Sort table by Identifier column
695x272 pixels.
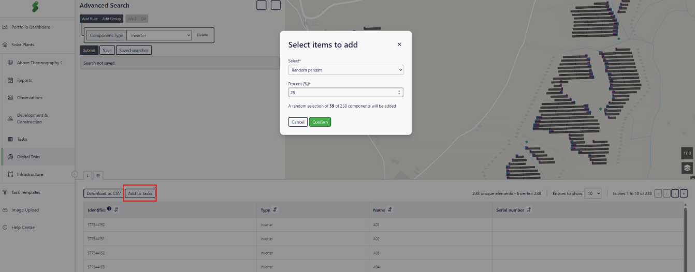(117, 210)
